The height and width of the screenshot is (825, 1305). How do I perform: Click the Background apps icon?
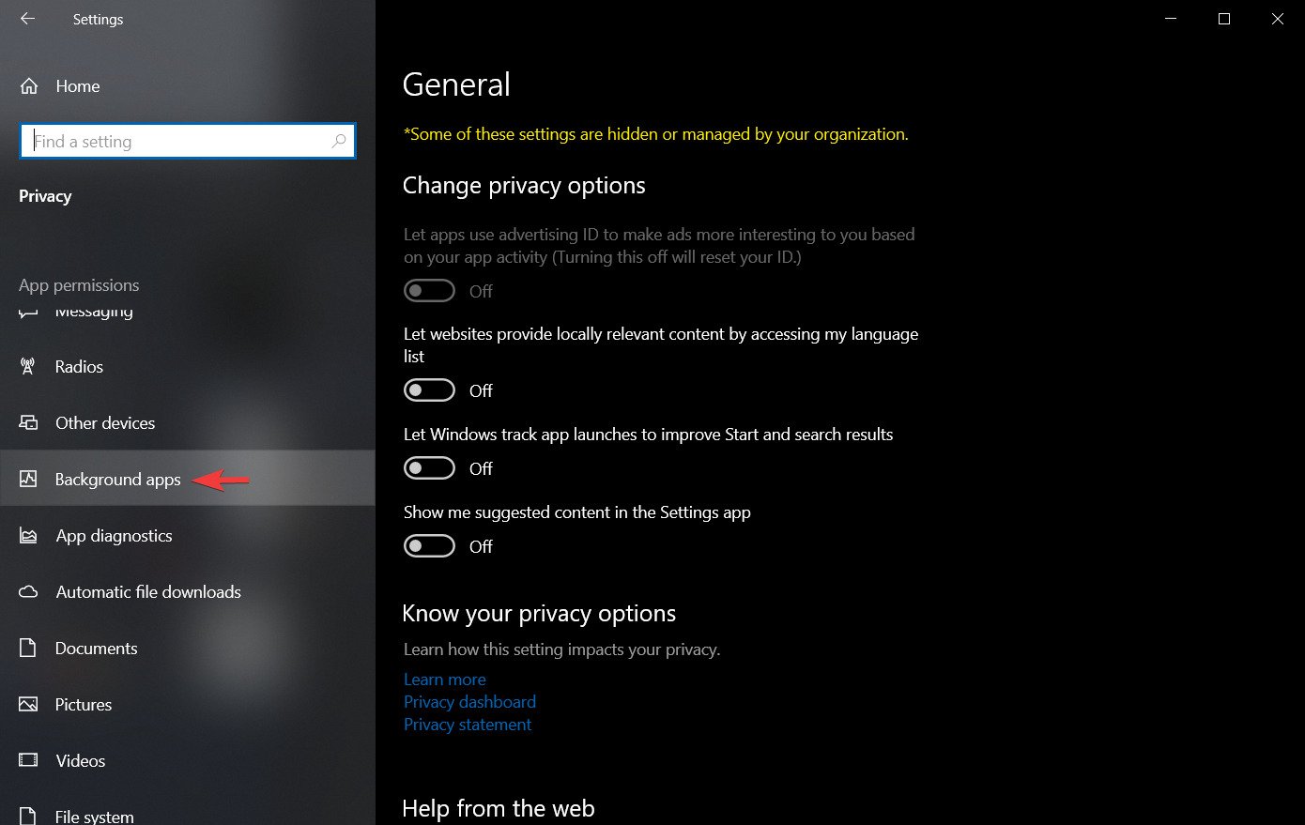[28, 480]
